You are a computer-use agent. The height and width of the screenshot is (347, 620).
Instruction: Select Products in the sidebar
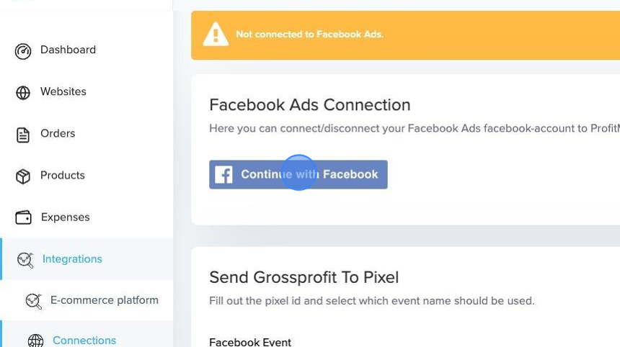pos(63,175)
